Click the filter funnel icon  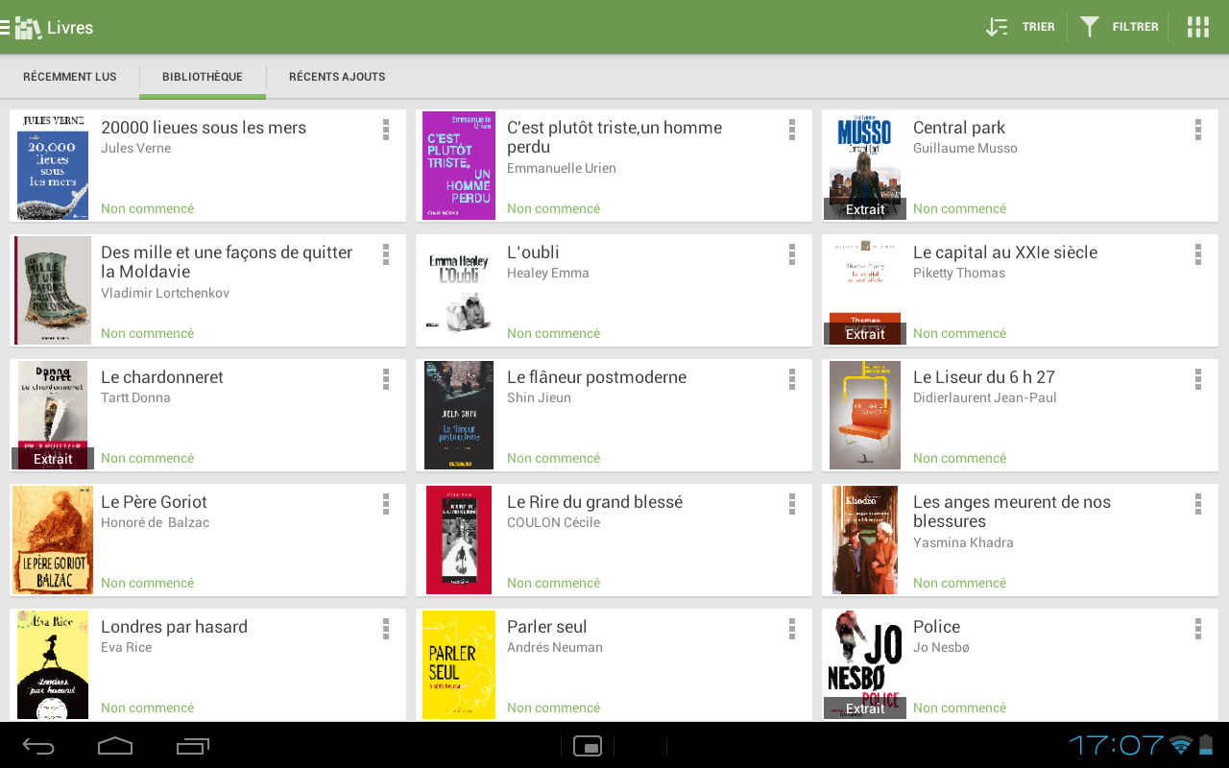[x=1089, y=27]
